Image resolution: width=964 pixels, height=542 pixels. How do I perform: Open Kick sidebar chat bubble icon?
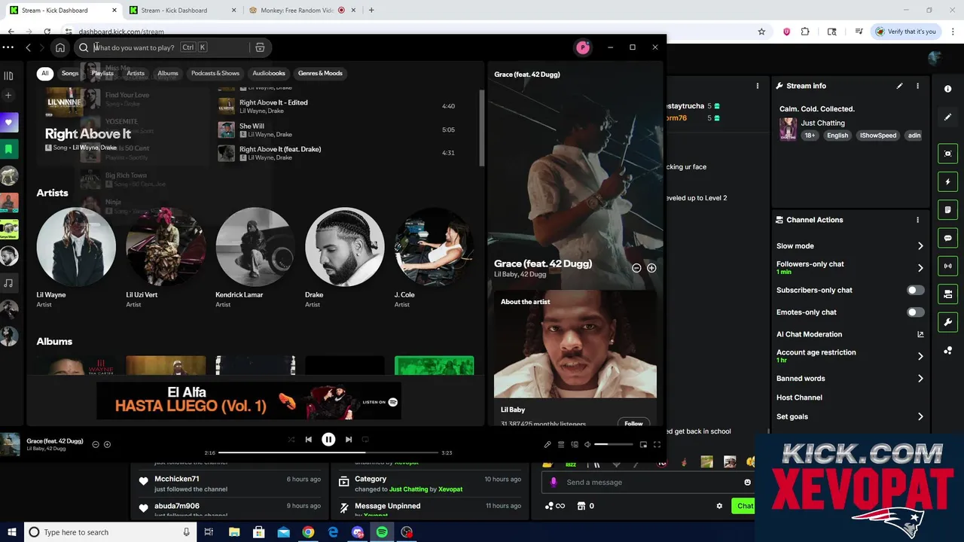(947, 238)
